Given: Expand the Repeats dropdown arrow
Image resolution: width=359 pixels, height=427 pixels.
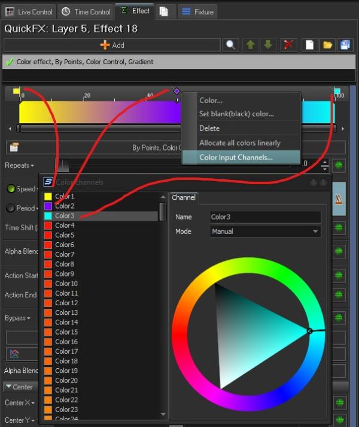Looking at the screenshot, I should (32, 166).
